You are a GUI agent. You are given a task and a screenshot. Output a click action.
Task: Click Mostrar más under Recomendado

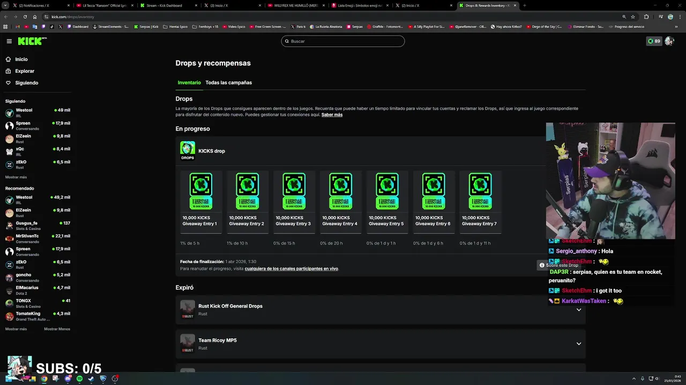pyautogui.click(x=16, y=329)
